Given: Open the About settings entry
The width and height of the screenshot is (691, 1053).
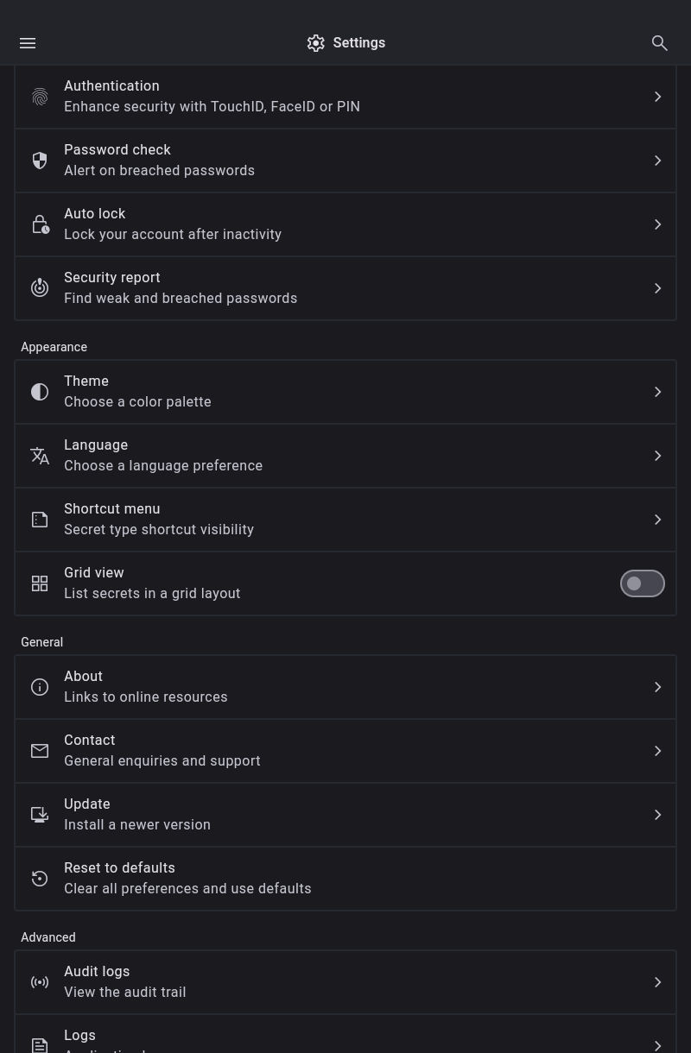Looking at the screenshot, I should (345, 687).
